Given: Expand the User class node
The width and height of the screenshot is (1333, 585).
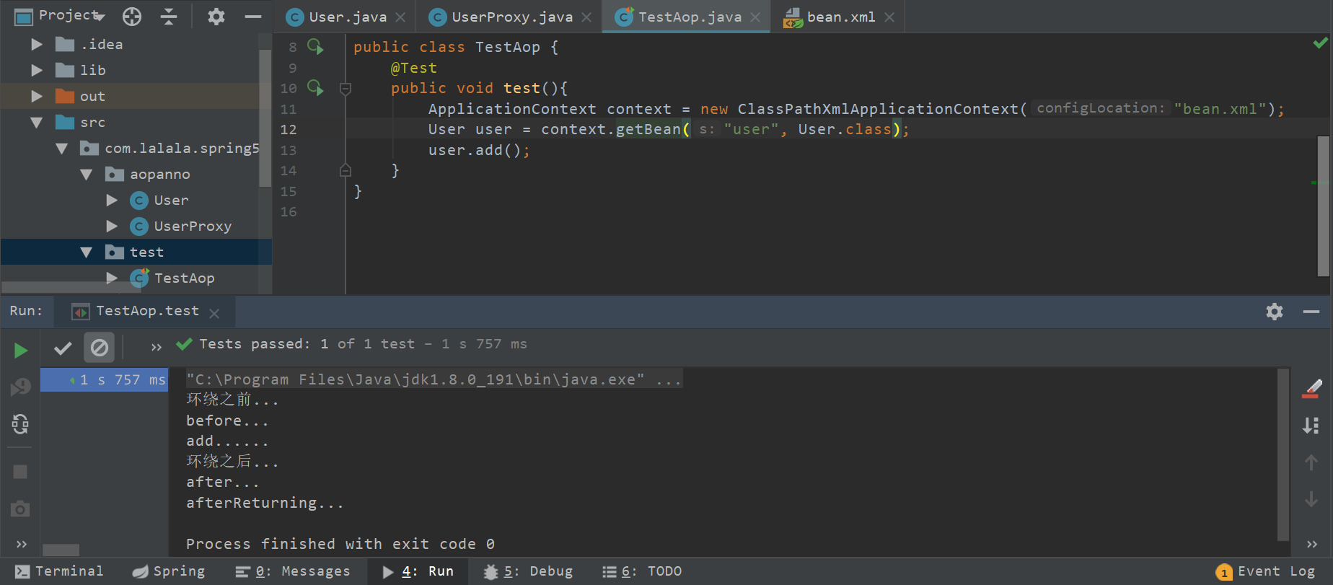Looking at the screenshot, I should (111, 201).
